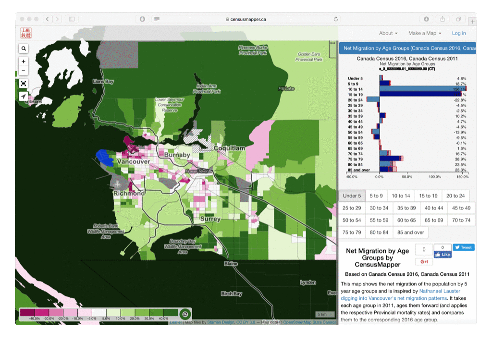Image resolution: width=492 pixels, height=343 pixels.
Task: Click the white center legend swatch
Action: pyautogui.click(x=99, y=313)
